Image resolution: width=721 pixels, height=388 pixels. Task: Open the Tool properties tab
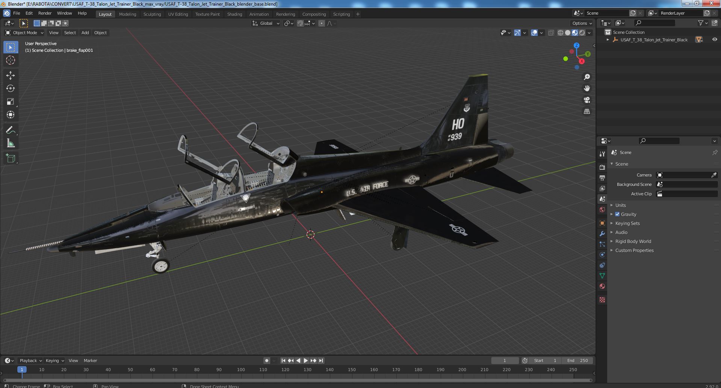click(602, 154)
